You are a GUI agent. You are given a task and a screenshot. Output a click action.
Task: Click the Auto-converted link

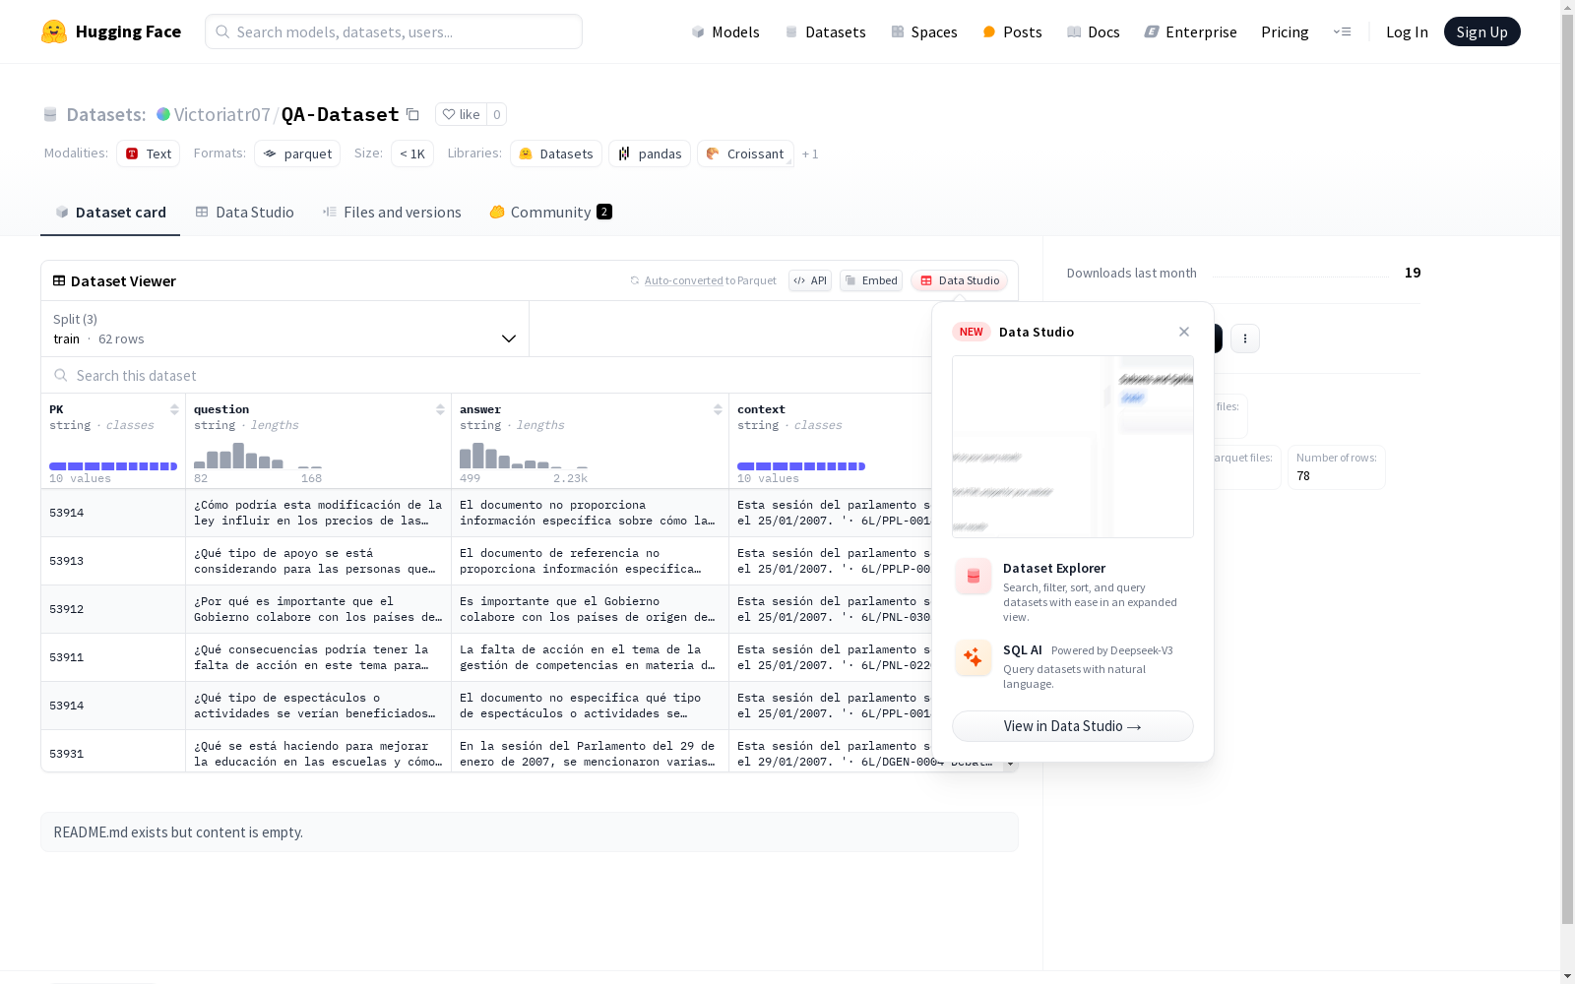point(683,280)
